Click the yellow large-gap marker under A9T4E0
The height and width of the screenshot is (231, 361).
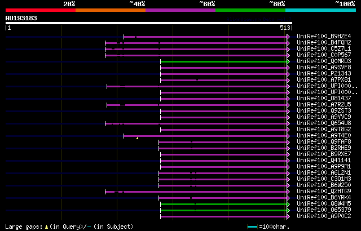coord(137,138)
